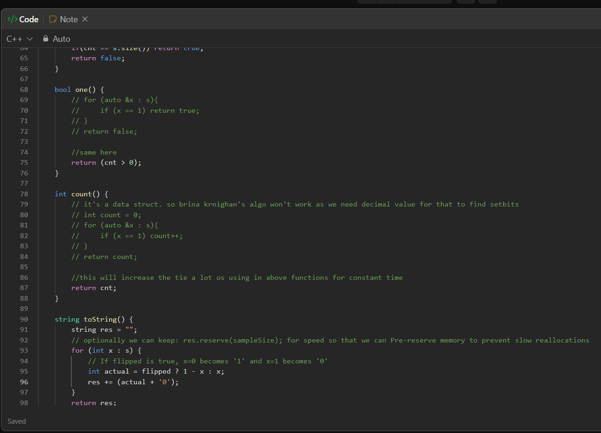This screenshot has height=433, width=601.
Task: Click 'for (int x : s) {' line
Action: point(106,350)
